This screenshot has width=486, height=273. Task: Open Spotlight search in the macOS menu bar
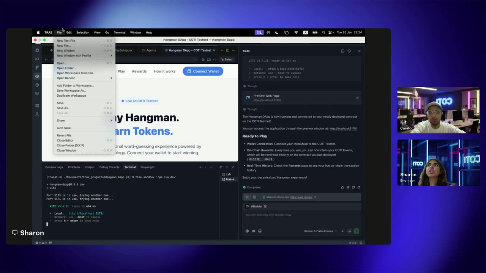(323, 33)
